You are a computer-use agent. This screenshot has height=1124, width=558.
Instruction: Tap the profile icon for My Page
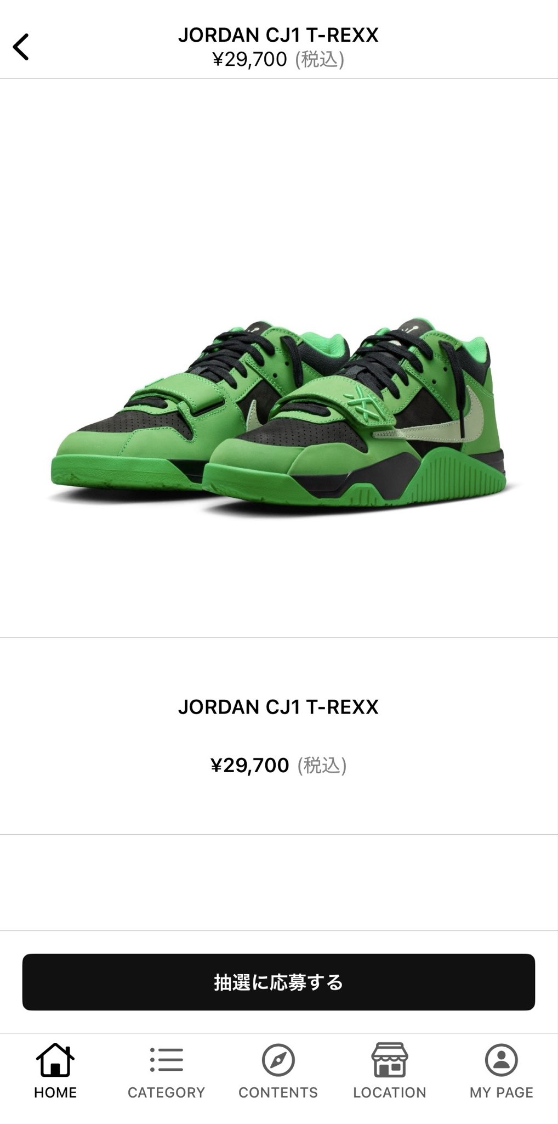pyautogui.click(x=502, y=1060)
